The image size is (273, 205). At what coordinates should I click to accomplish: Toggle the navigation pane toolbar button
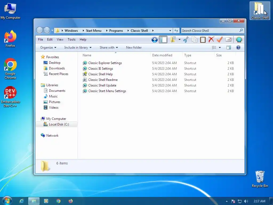point(163,40)
